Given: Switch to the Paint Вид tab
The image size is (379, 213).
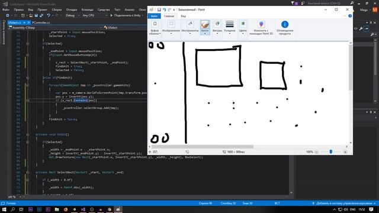Looking at the screenshot, I should (x=184, y=16).
